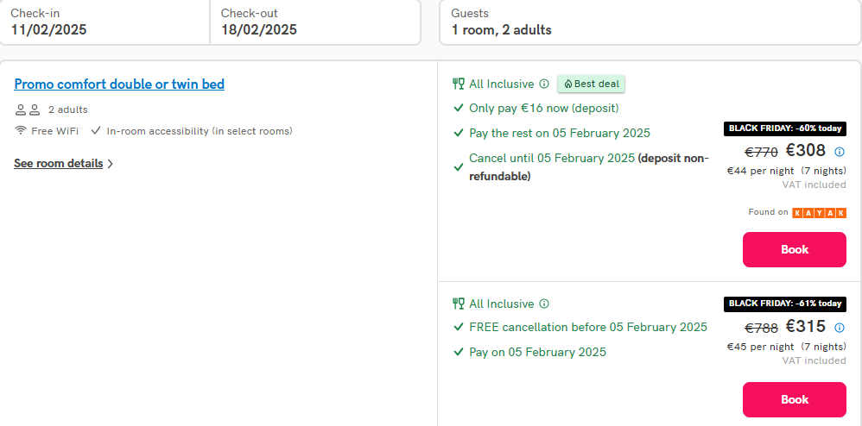This screenshot has height=426, width=862.
Task: Book the €315 free cancellation offer
Action: click(x=795, y=399)
